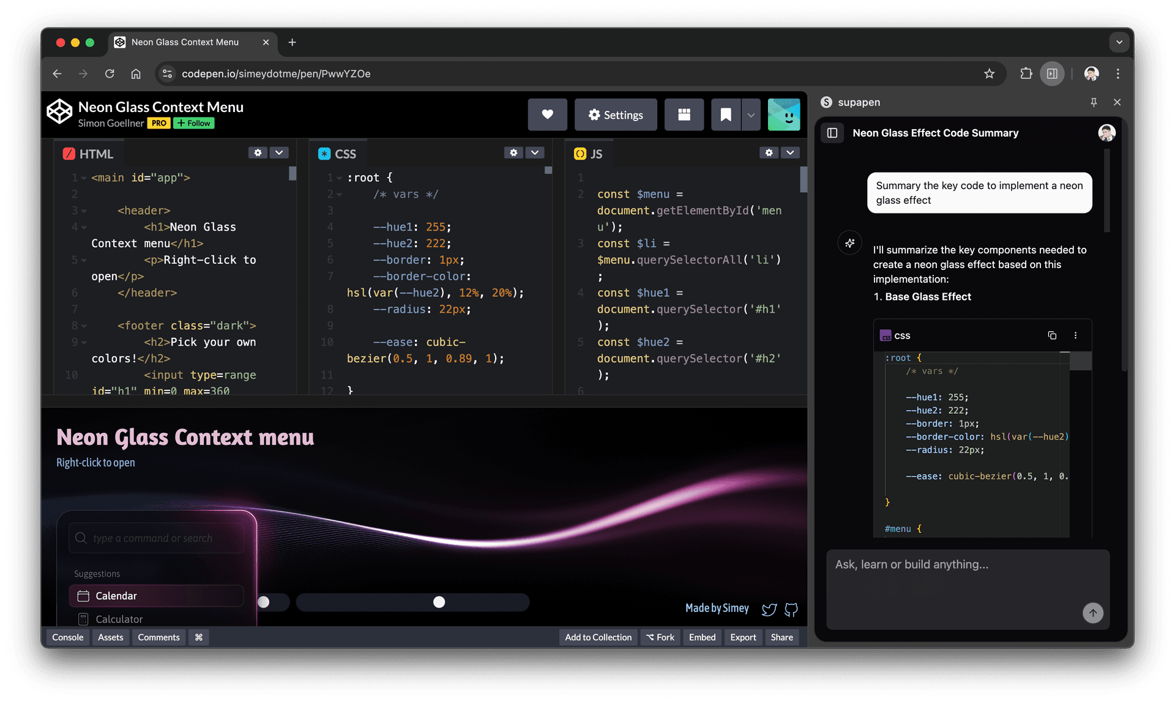Open the layout changer grid icon
1175x702 pixels.
[x=684, y=114]
